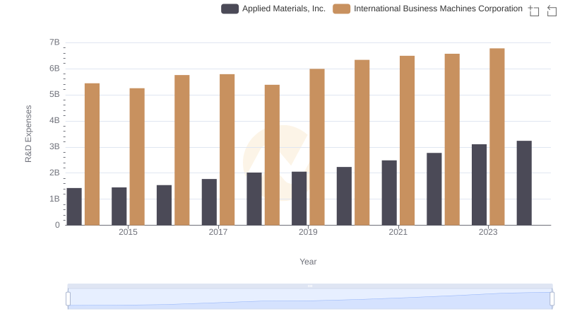Image resolution: width=565 pixels, height=326 pixels.
Task: Click the 1B y-axis label
Action: 54,199
